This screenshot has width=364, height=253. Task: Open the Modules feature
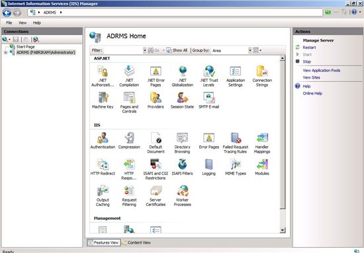(x=262, y=167)
